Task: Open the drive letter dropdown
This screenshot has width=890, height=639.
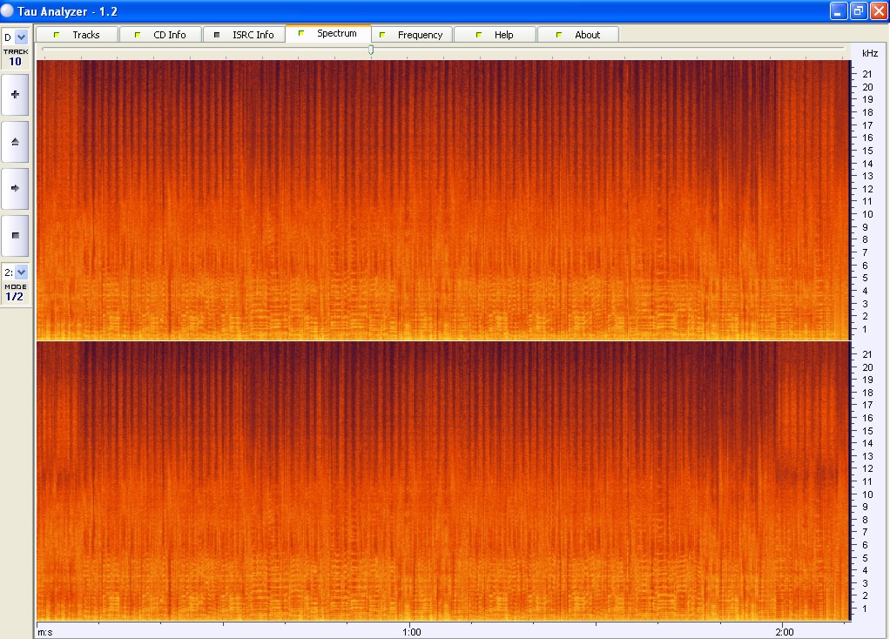Action: pyautogui.click(x=21, y=37)
